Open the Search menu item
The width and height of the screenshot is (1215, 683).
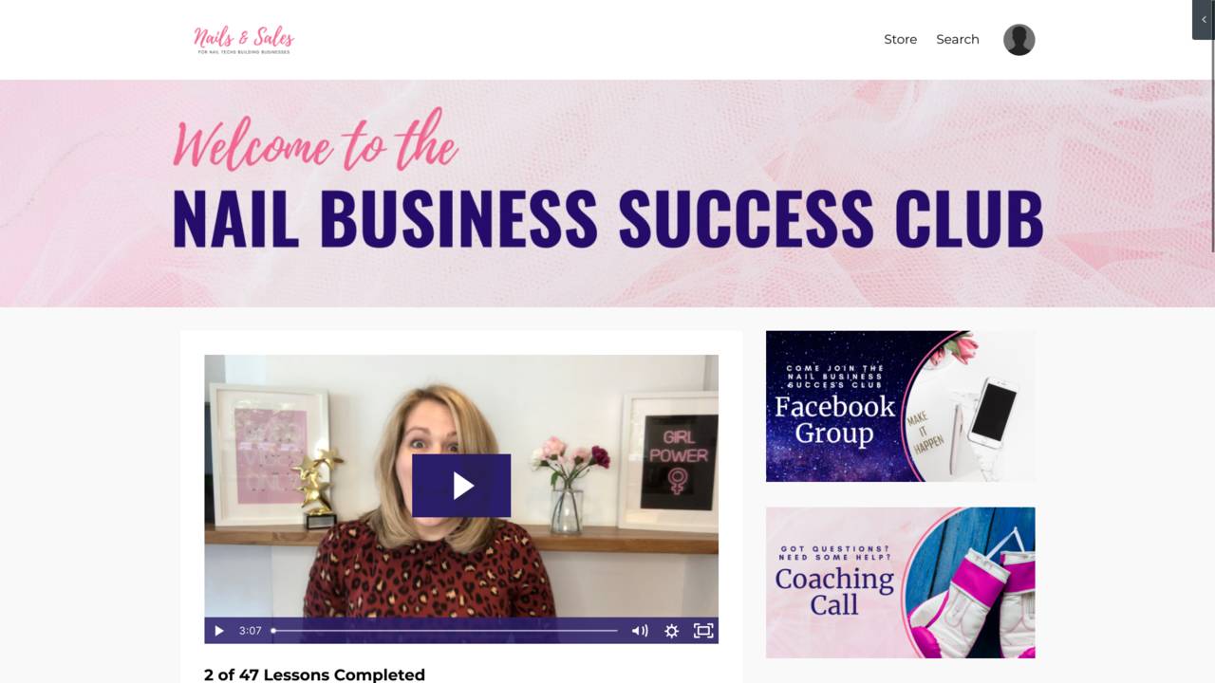click(958, 40)
